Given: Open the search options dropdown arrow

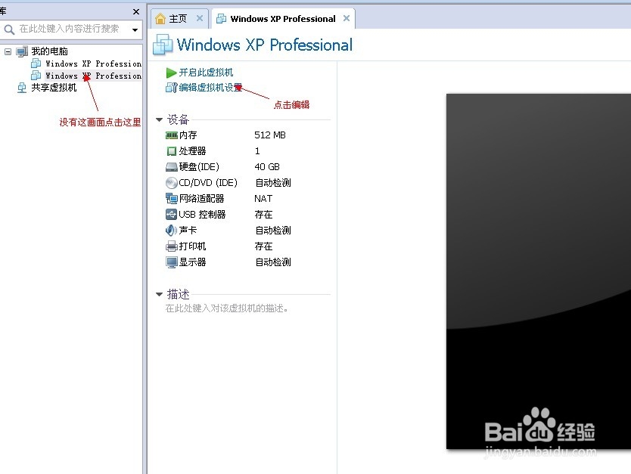Looking at the screenshot, I should point(135,29).
